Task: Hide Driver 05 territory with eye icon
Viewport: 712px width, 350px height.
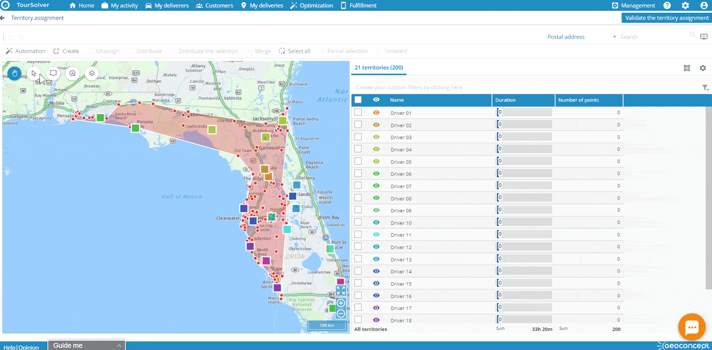Action: [376, 162]
